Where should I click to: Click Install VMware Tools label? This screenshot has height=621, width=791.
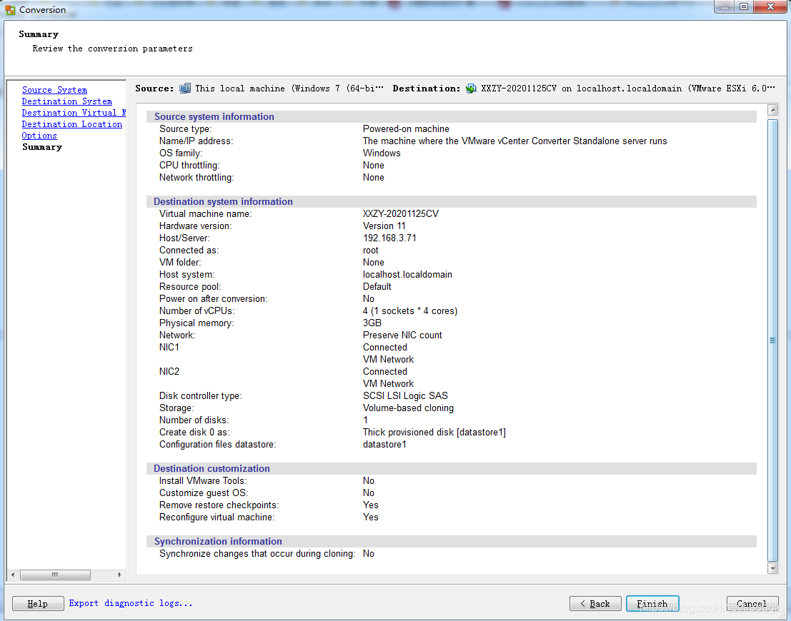[x=203, y=481]
